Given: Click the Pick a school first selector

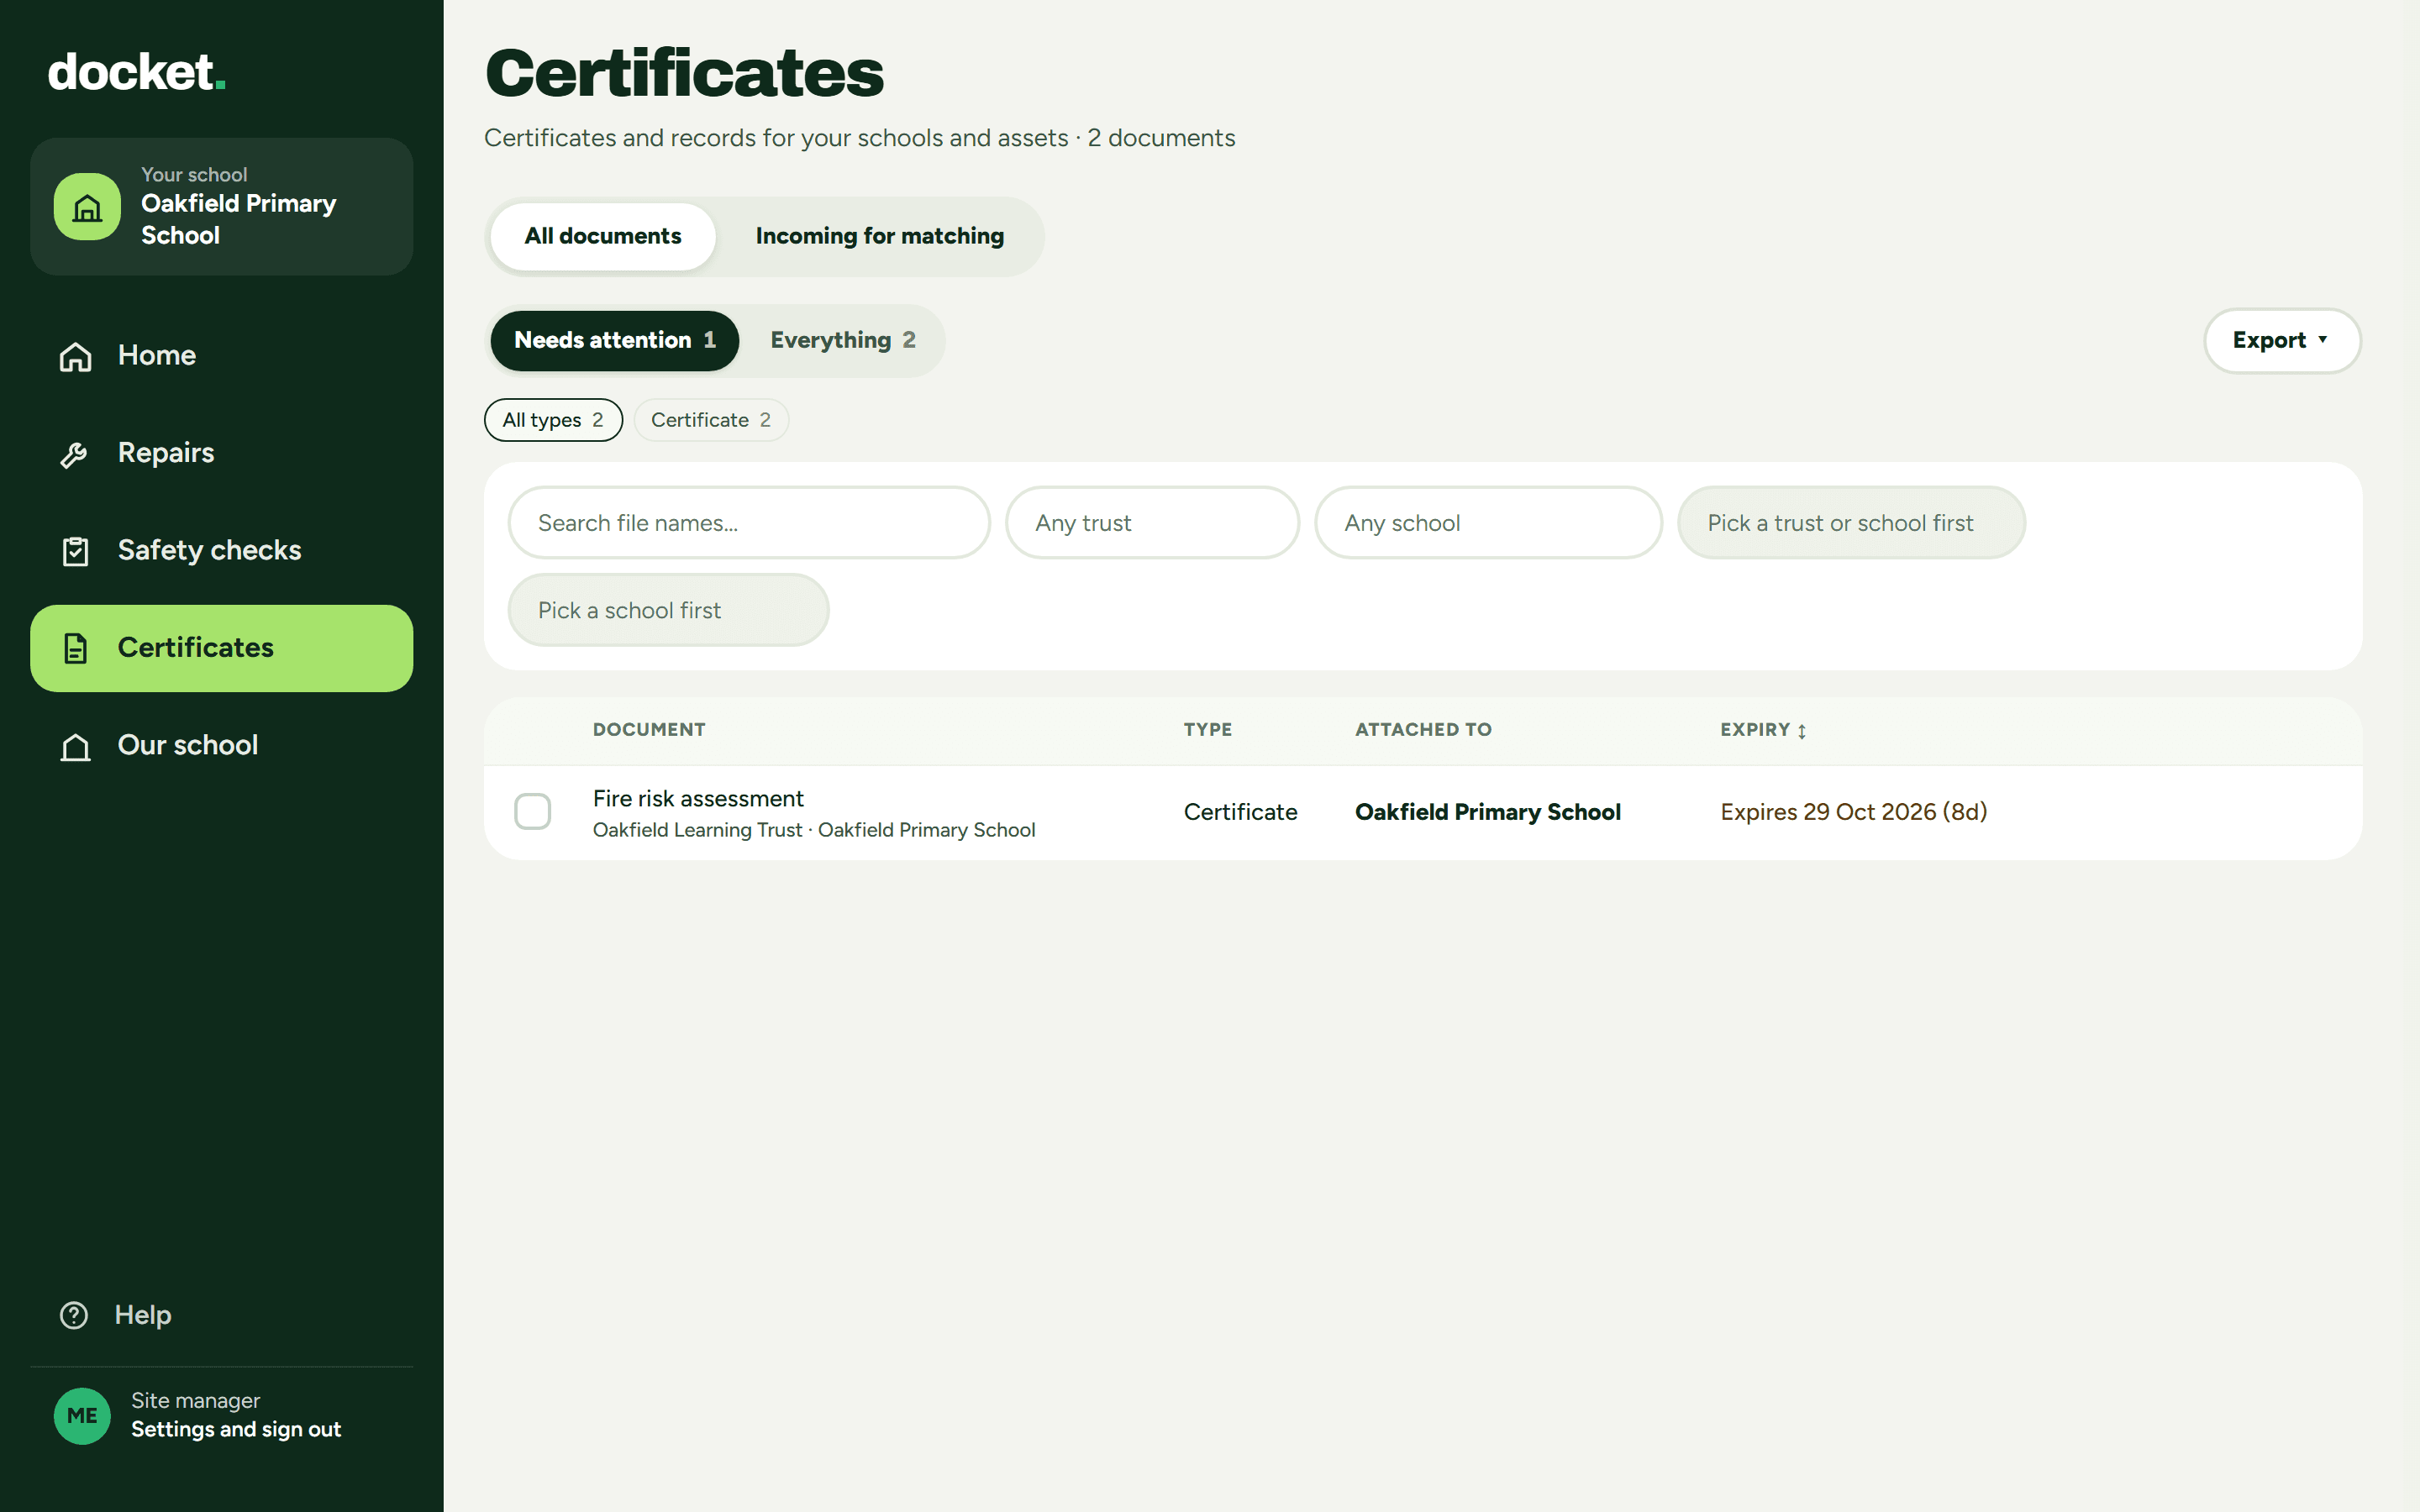Looking at the screenshot, I should 668,609.
